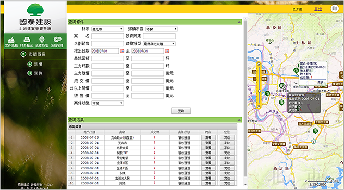344x190 pixels.
Task: Click 市 marker left of white popup
Action: coord(296,71)
